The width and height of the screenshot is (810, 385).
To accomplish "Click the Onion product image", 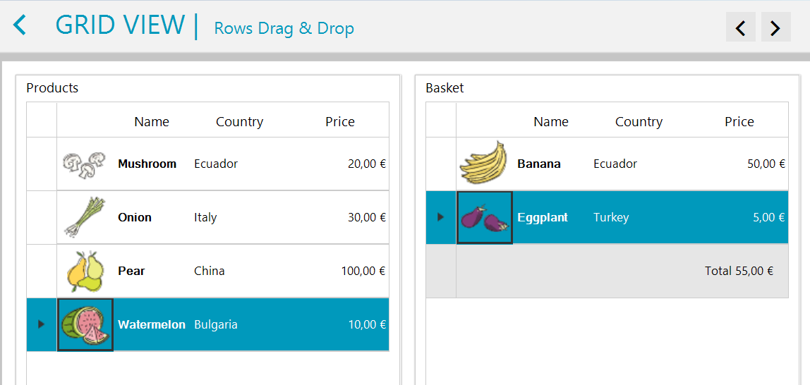I will pos(84,217).
